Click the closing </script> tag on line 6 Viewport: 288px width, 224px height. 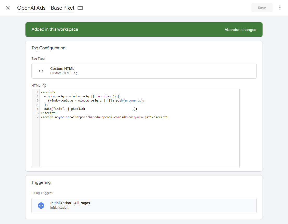(x=49, y=113)
